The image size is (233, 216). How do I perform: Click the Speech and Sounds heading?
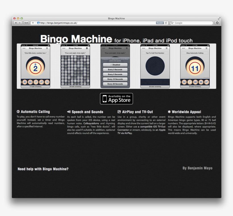point(88,112)
